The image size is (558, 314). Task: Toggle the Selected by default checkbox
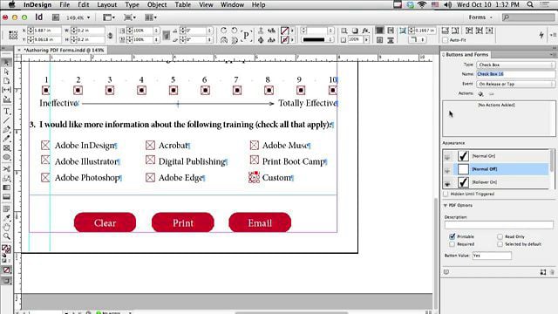click(500, 244)
